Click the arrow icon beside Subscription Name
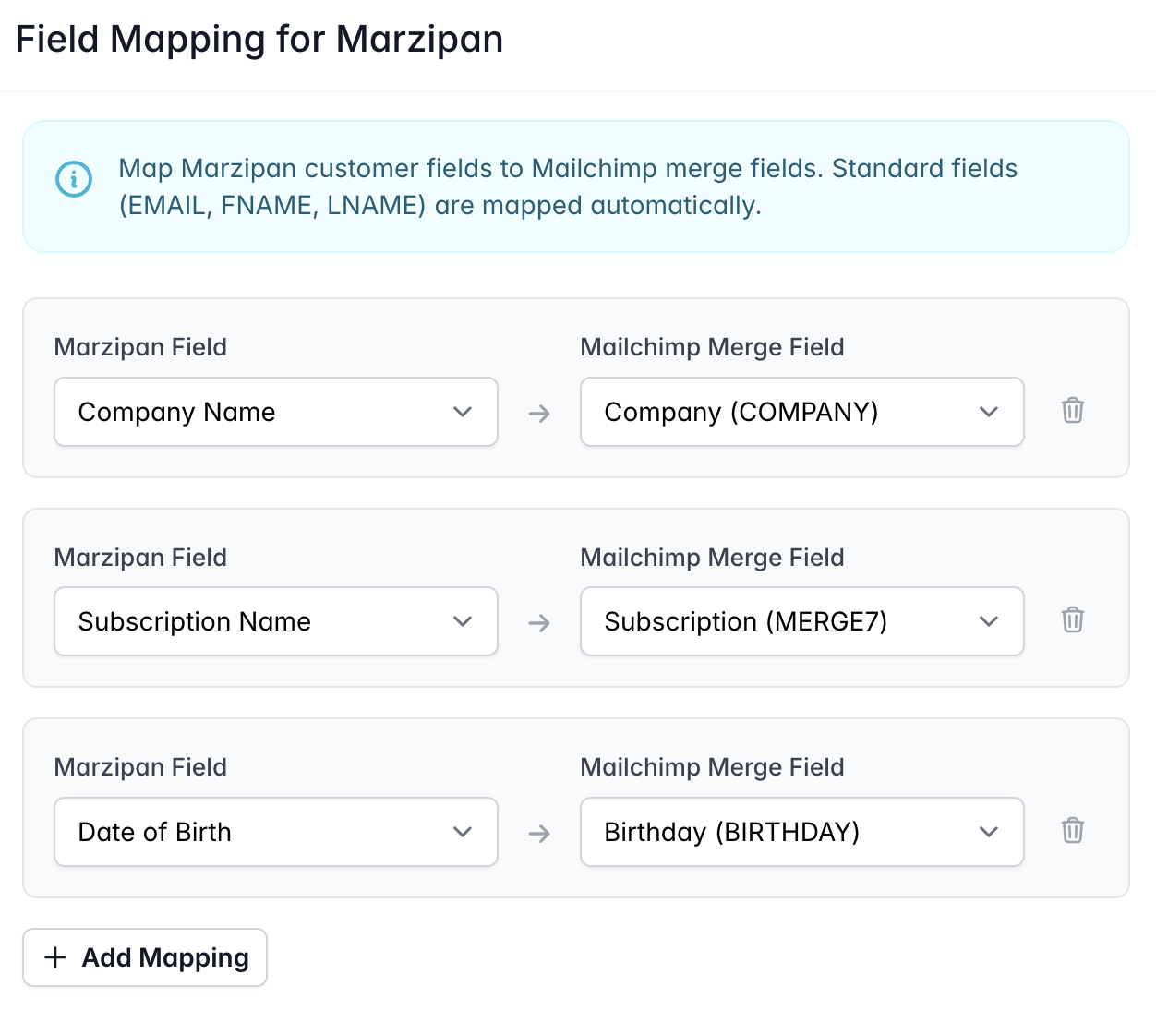This screenshot has width=1156, height=1010. coord(539,623)
